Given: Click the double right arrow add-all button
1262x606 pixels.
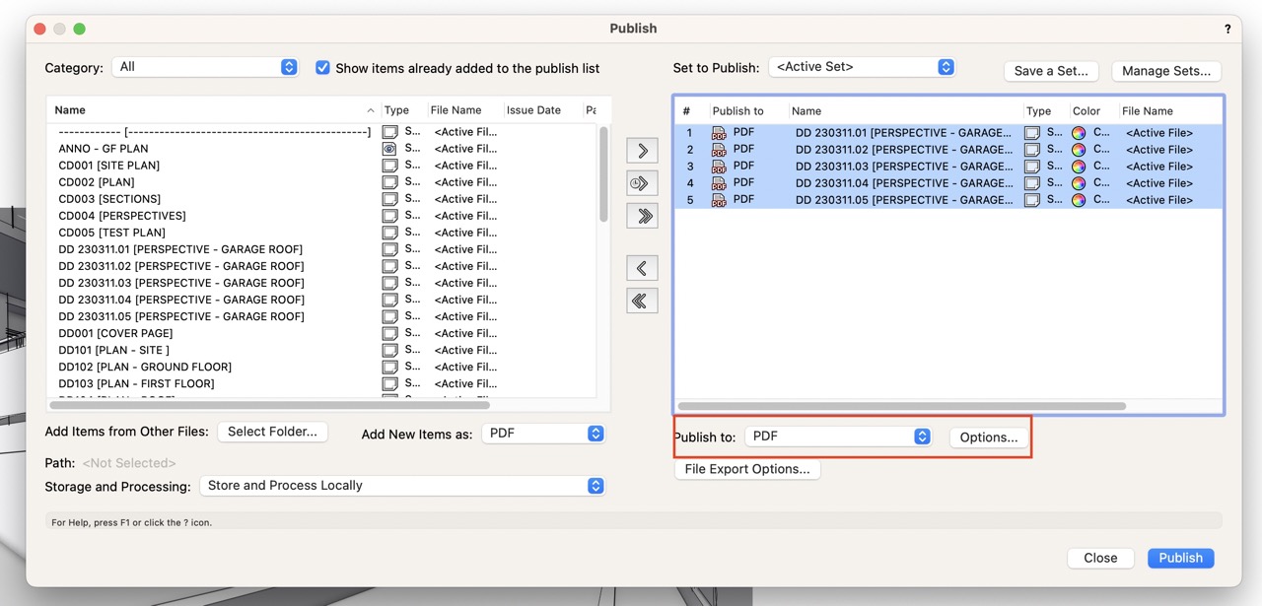Looking at the screenshot, I should pyautogui.click(x=642, y=217).
